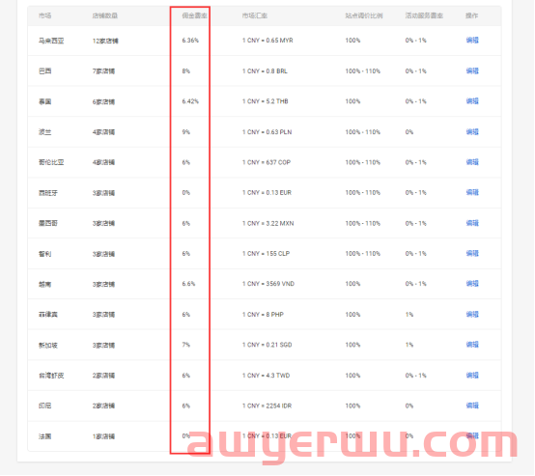This screenshot has height=476, width=535.
Task: Select the 8% commission rate for 巴西
Action: 186,71
